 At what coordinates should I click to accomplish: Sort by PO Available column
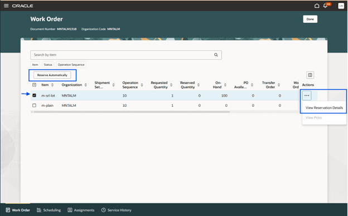click(252, 85)
